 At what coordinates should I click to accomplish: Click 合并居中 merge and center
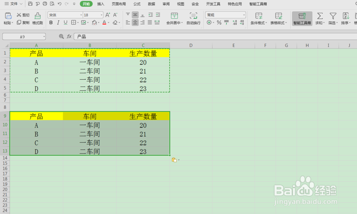tap(175, 19)
